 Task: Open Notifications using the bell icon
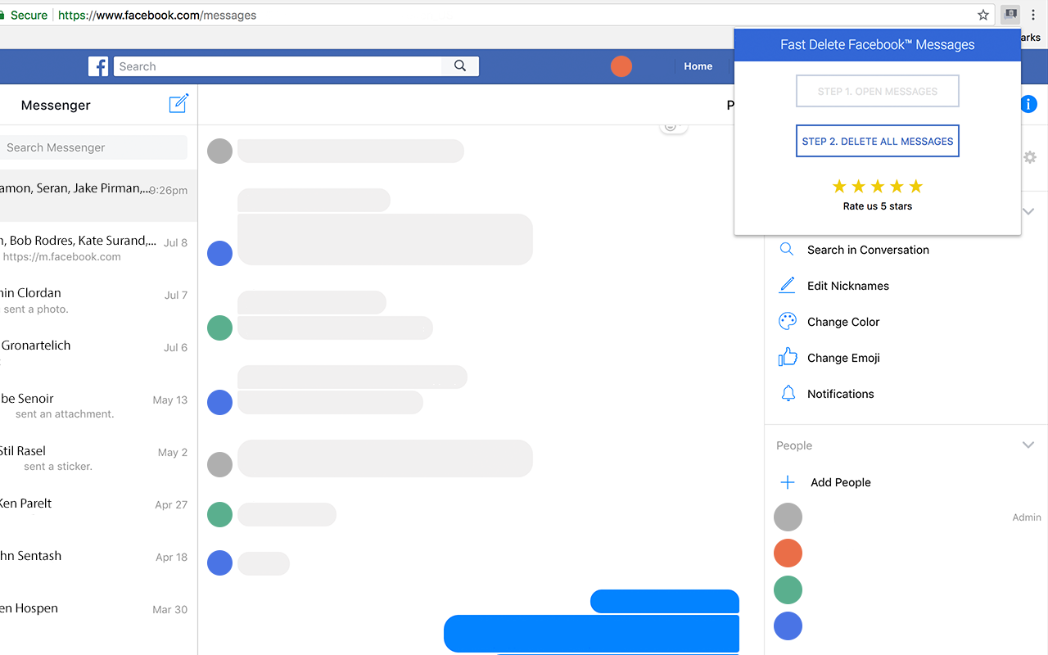point(787,393)
